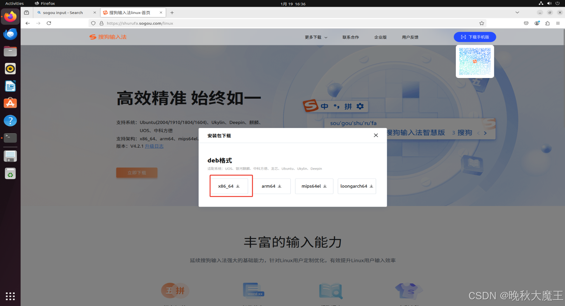The image size is (565, 306).
Task: Go back to the previous page
Action: pos(28,23)
